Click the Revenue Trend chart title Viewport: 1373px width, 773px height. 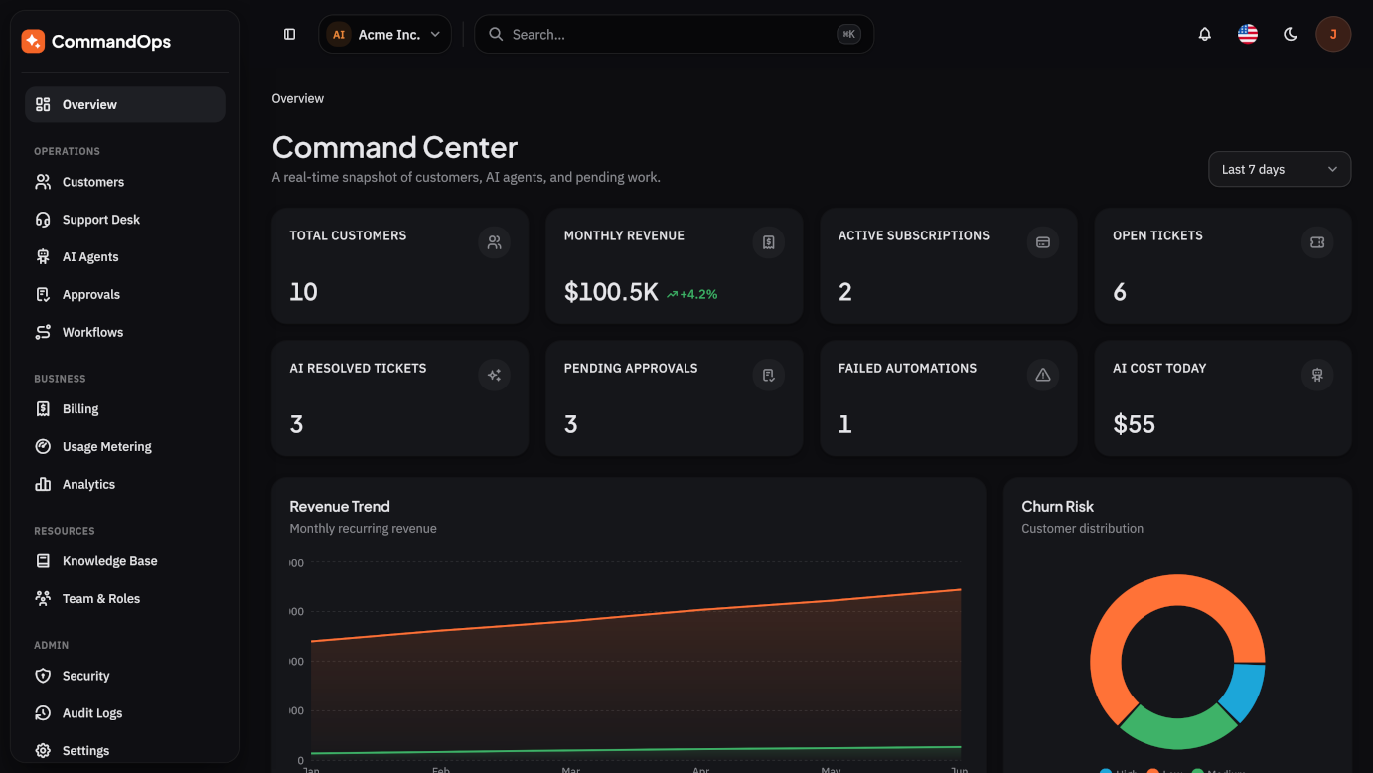[340, 507]
